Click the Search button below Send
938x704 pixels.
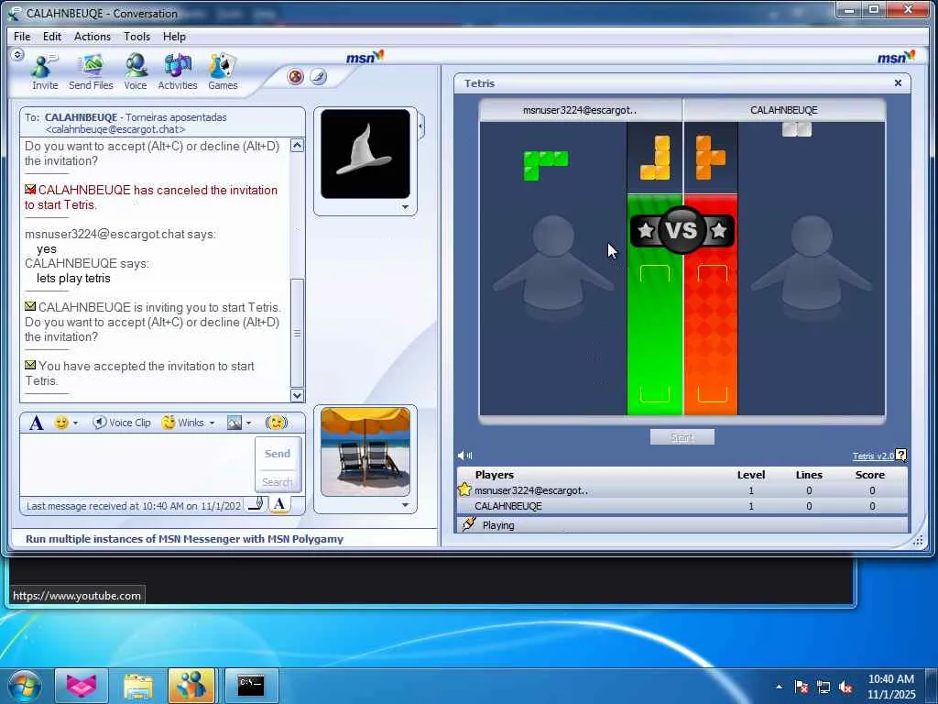tap(278, 481)
